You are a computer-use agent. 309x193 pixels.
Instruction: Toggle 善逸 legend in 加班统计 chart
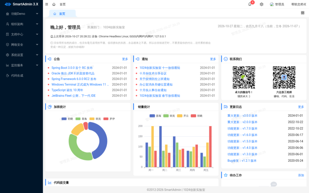point(81,119)
